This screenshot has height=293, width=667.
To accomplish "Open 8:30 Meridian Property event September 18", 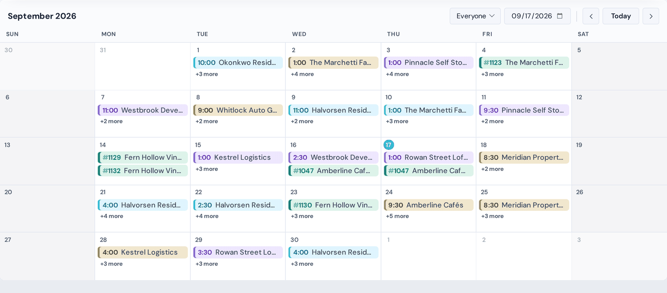I will coord(524,157).
